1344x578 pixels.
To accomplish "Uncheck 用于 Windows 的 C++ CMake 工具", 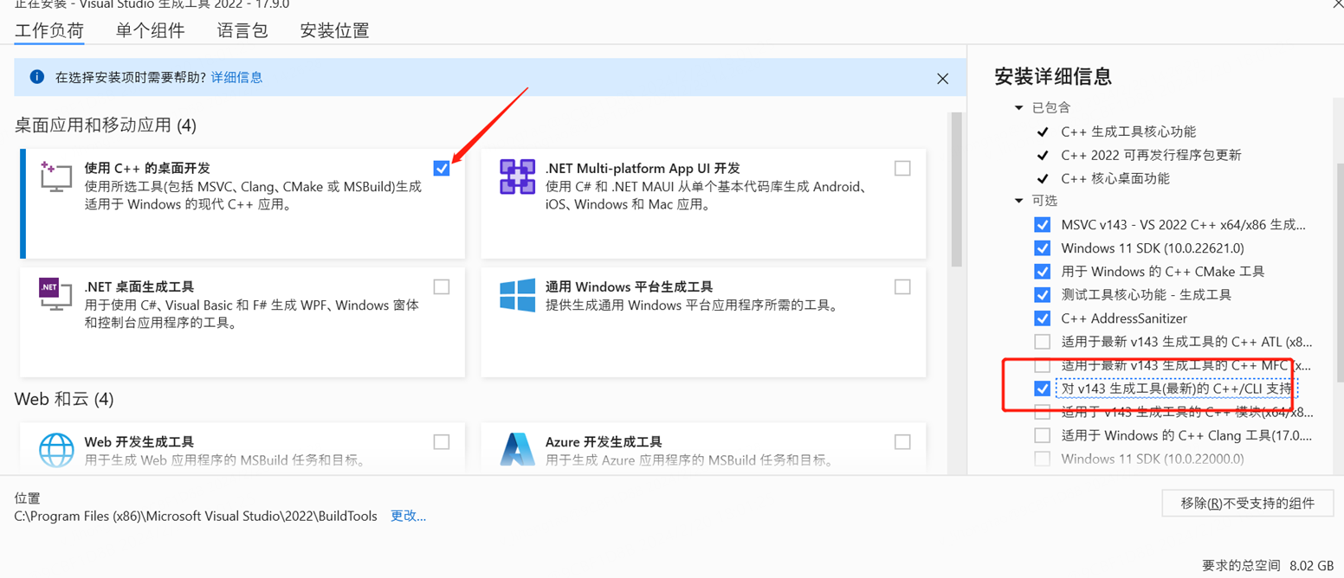I will point(1043,272).
